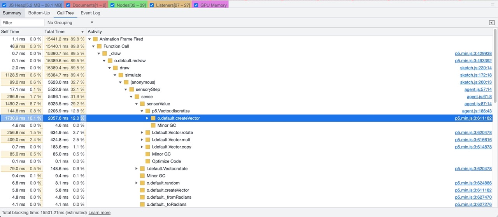Screen dimensions: 498x217
Task: Toggle the GPU Memory checkbox
Action: click(x=196, y=5)
